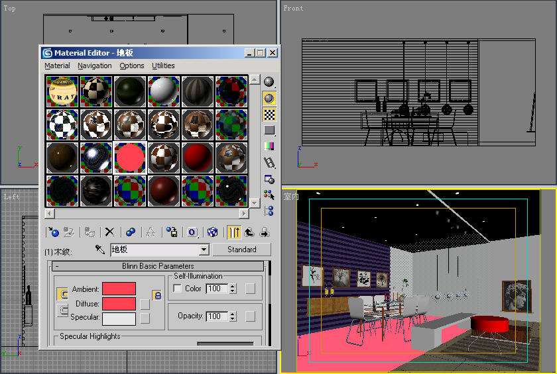Enable the Self-Illumination Color checkbox
This screenshot has height=374, width=557.
click(x=177, y=289)
